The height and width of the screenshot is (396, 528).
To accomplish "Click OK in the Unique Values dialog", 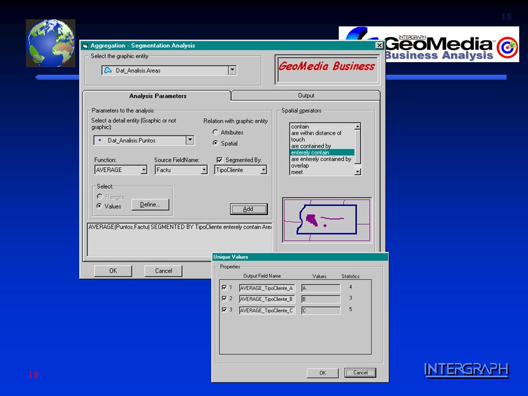I will tap(323, 373).
